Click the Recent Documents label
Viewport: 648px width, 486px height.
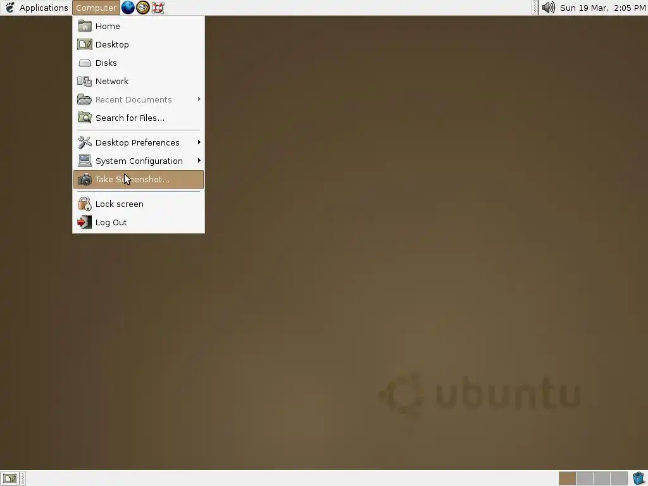coord(134,99)
